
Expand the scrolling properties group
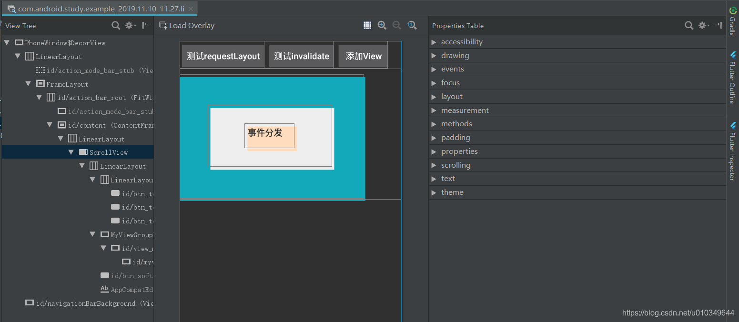(x=434, y=165)
